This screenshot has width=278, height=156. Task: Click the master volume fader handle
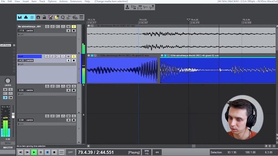tap(13, 116)
